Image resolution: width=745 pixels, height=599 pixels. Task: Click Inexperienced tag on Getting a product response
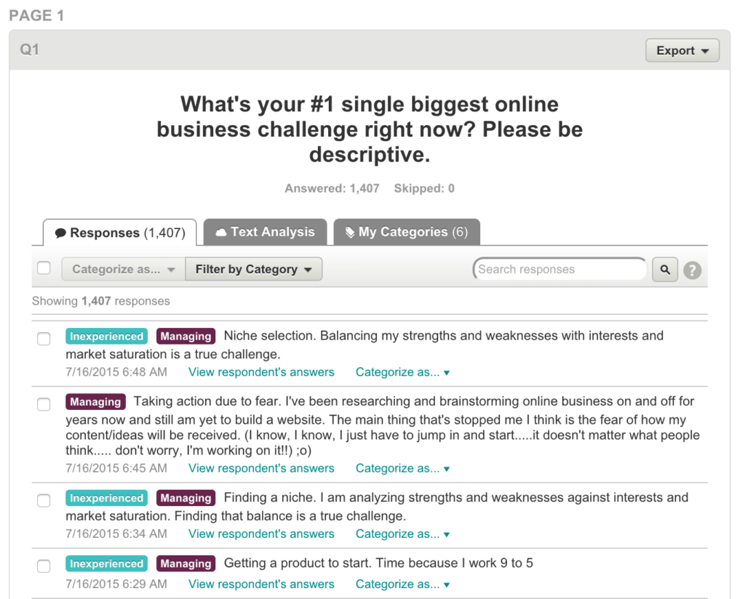pos(106,563)
